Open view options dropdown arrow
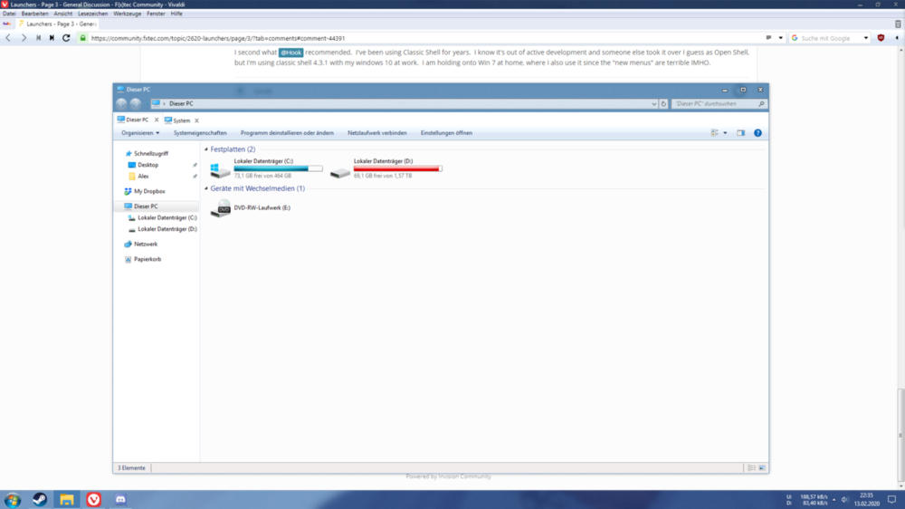Screen dimensions: 905x509 click(725, 133)
